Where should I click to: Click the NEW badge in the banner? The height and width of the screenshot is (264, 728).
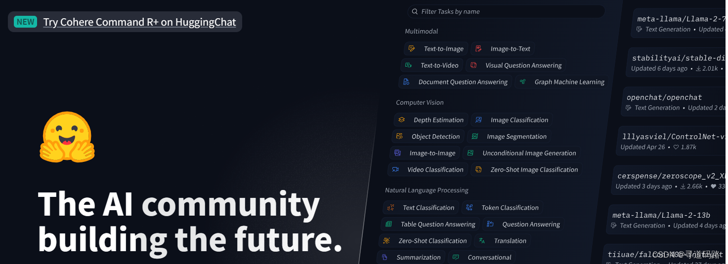26,22
